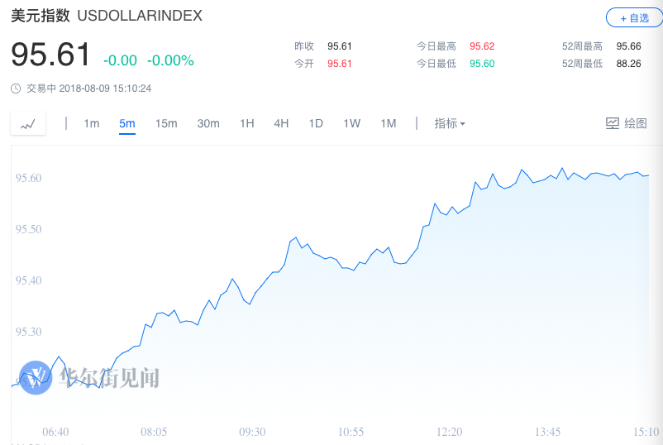Expand the 指标 indicators dropdown
The width and height of the screenshot is (663, 445).
[450, 123]
